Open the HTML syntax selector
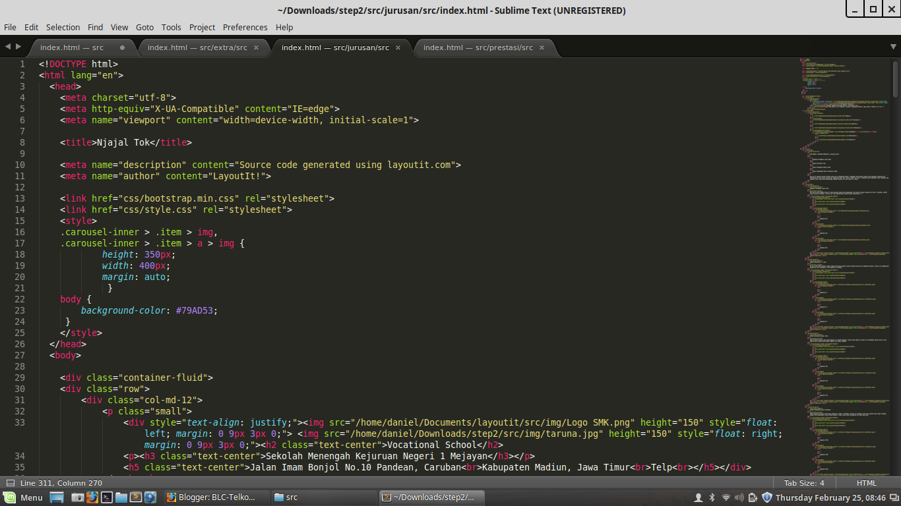901x506 pixels. [x=866, y=483]
